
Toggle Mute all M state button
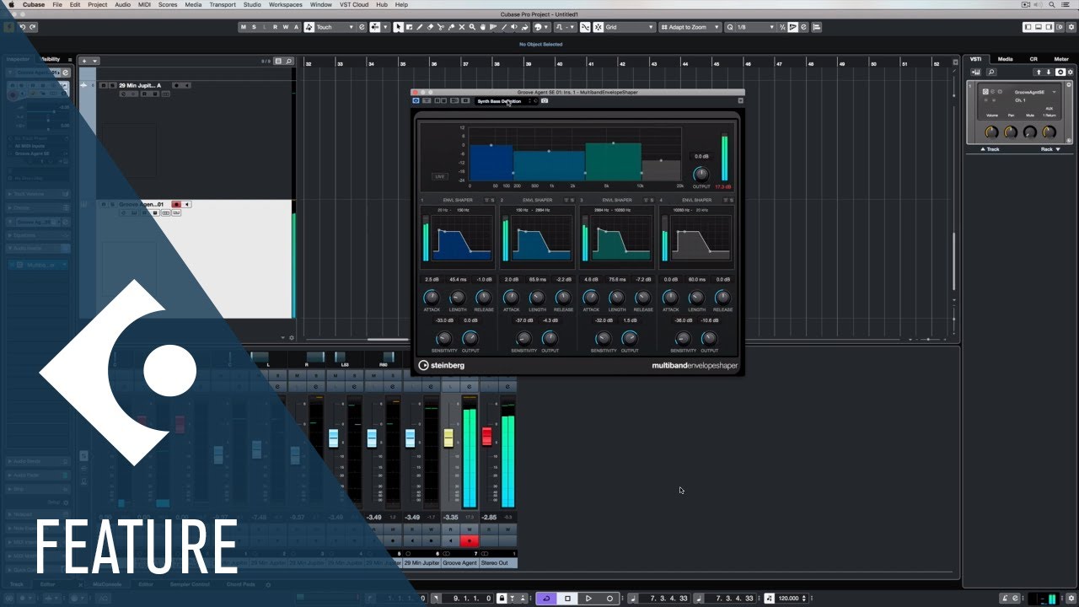(242, 27)
